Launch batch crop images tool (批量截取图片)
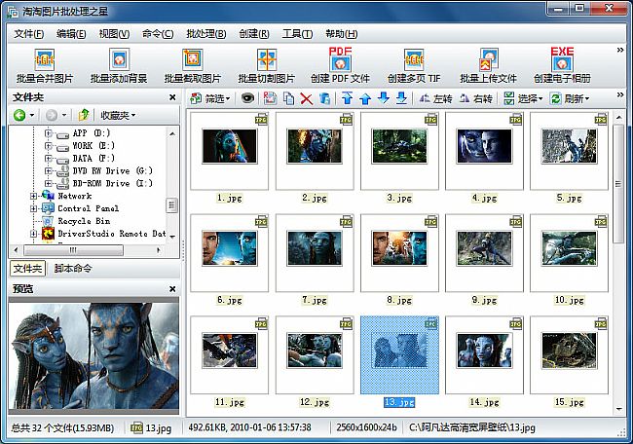Image resolution: width=633 pixels, height=444 pixels. [193, 66]
